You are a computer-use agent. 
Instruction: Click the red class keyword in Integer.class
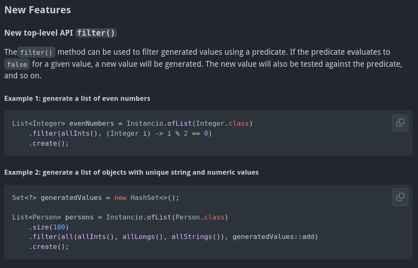pos(239,123)
